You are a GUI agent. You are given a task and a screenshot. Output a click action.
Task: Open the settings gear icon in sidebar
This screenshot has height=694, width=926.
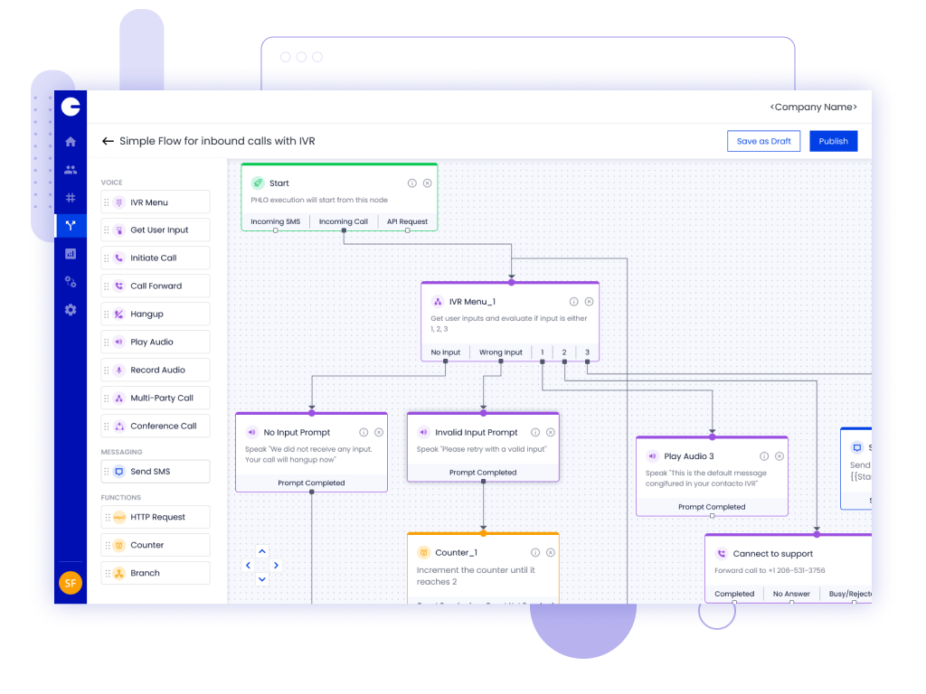[71, 310]
